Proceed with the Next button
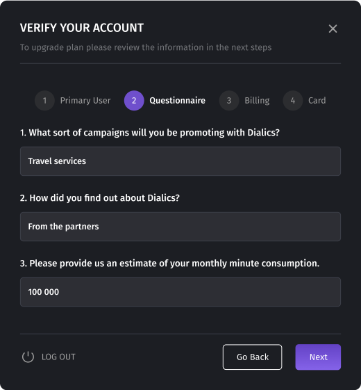Image resolution: width=361 pixels, height=390 pixels. 318,357
